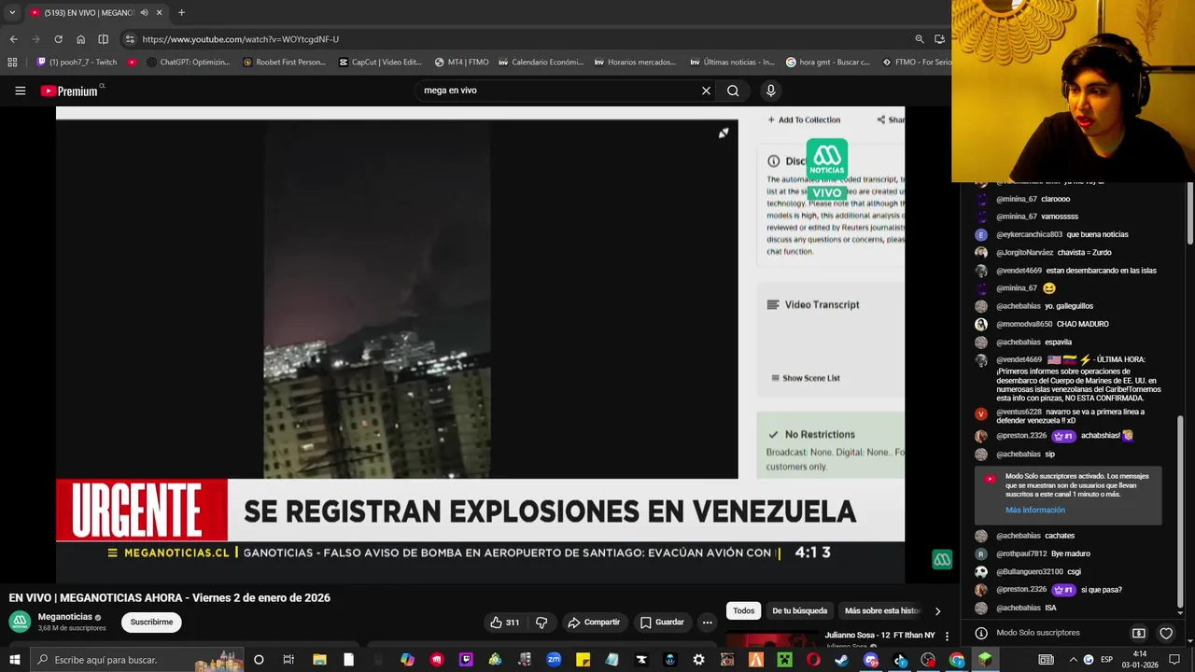This screenshot has width=1195, height=672.
Task: Open the 'Últimas noticias - In...' bookmark
Action: pos(732,63)
